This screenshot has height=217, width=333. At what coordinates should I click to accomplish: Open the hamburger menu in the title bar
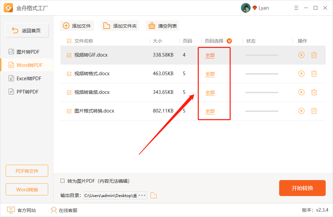296,8
